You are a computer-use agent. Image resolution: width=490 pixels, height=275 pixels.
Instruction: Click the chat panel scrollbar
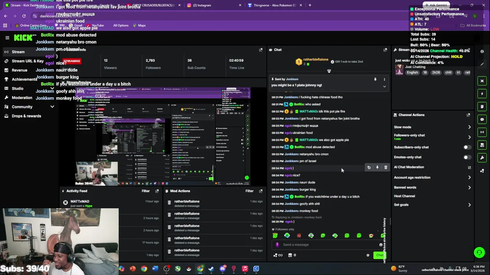point(390,222)
